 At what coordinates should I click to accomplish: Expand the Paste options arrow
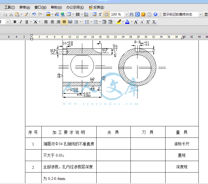pyautogui.click(x=21, y=14)
